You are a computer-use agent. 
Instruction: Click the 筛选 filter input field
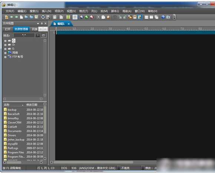(x=24, y=35)
